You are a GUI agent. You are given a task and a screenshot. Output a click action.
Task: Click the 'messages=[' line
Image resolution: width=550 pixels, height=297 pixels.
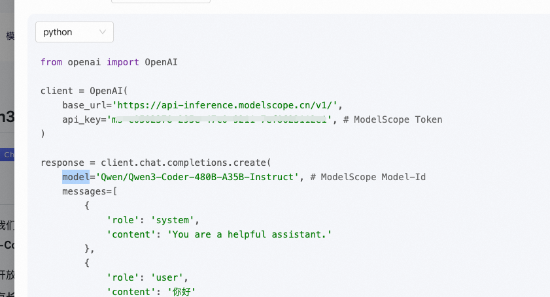pos(89,191)
